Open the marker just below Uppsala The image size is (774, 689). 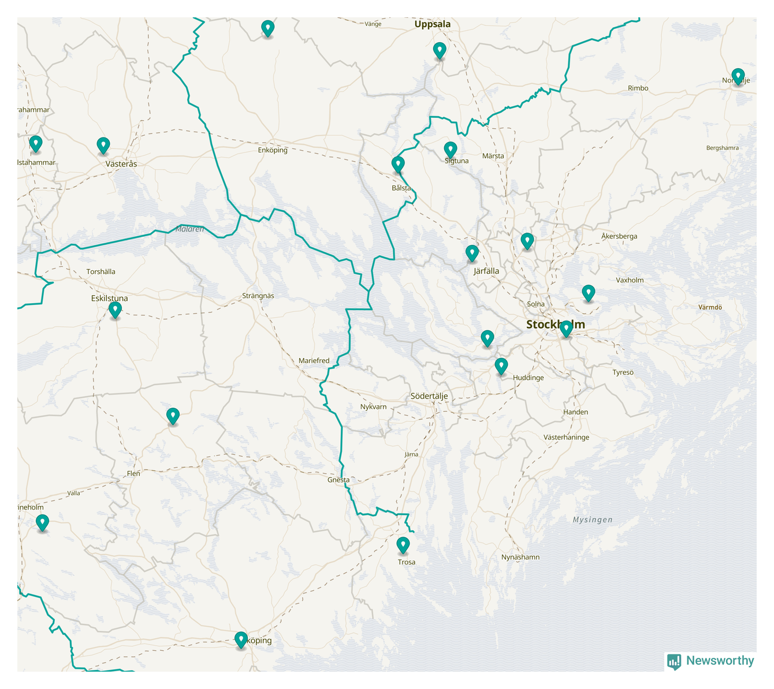click(440, 50)
